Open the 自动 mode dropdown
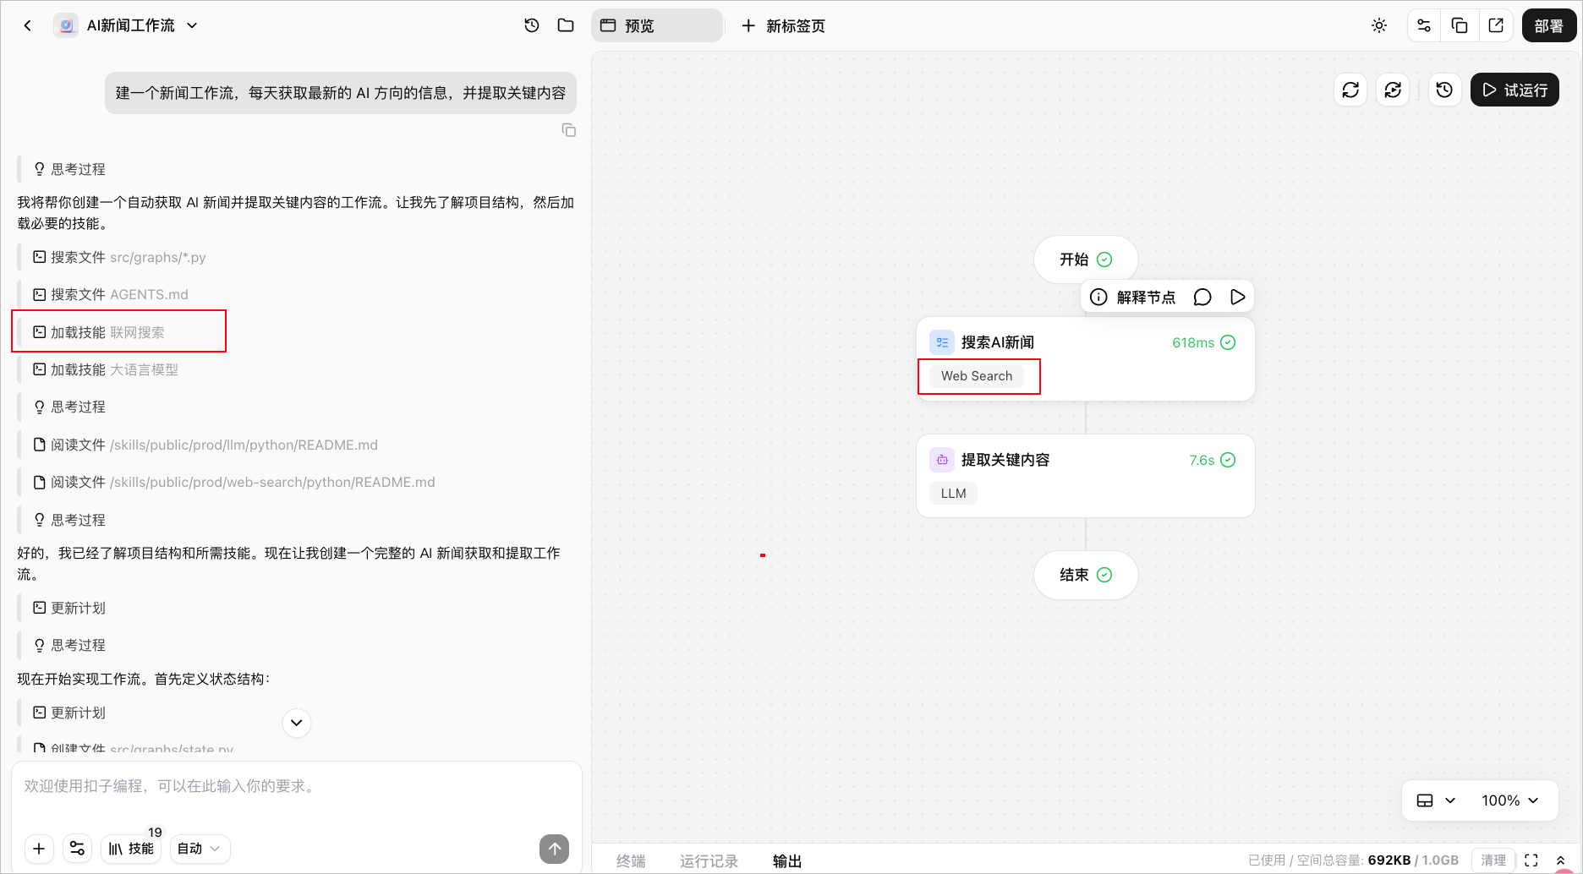 pyautogui.click(x=200, y=849)
